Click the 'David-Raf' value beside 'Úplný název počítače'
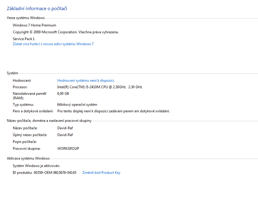This screenshot has width=258, height=197. tap(65, 135)
